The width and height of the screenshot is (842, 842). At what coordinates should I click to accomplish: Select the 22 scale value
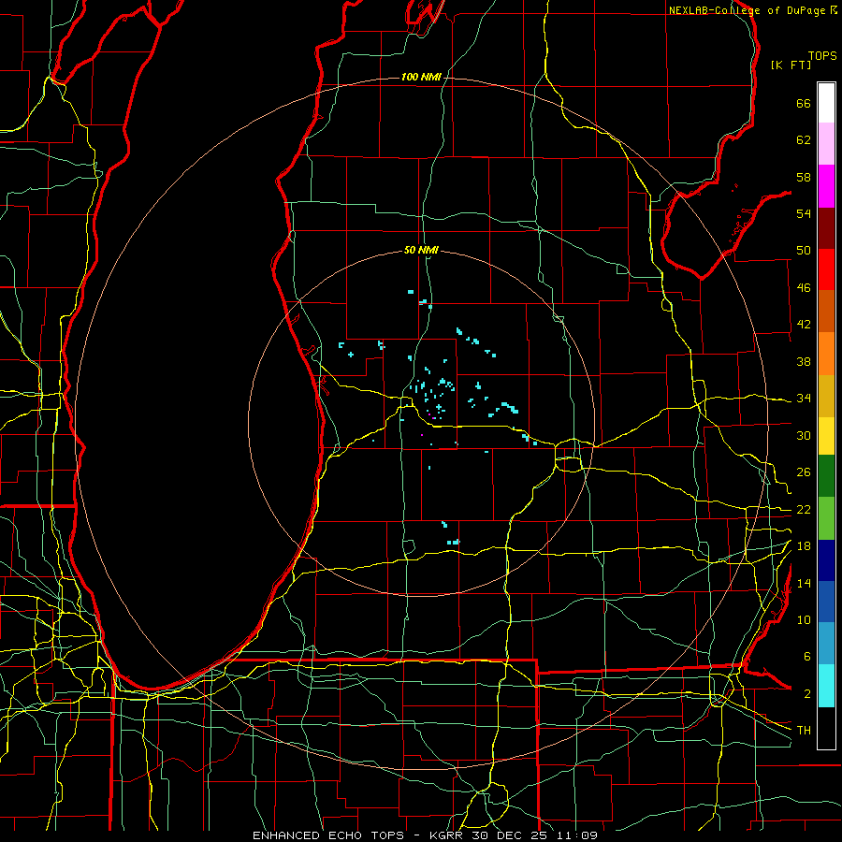tap(804, 510)
